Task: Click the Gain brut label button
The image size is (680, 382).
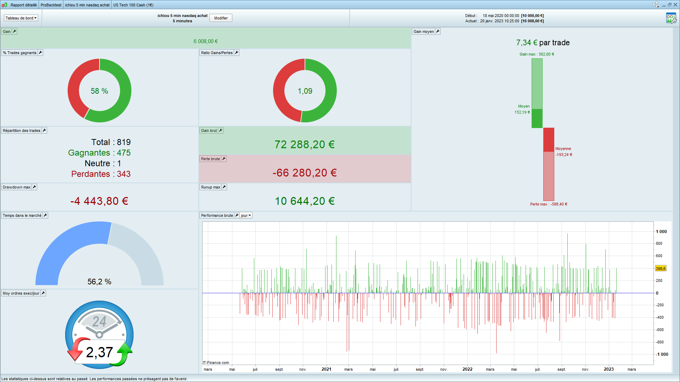Action: (209, 131)
